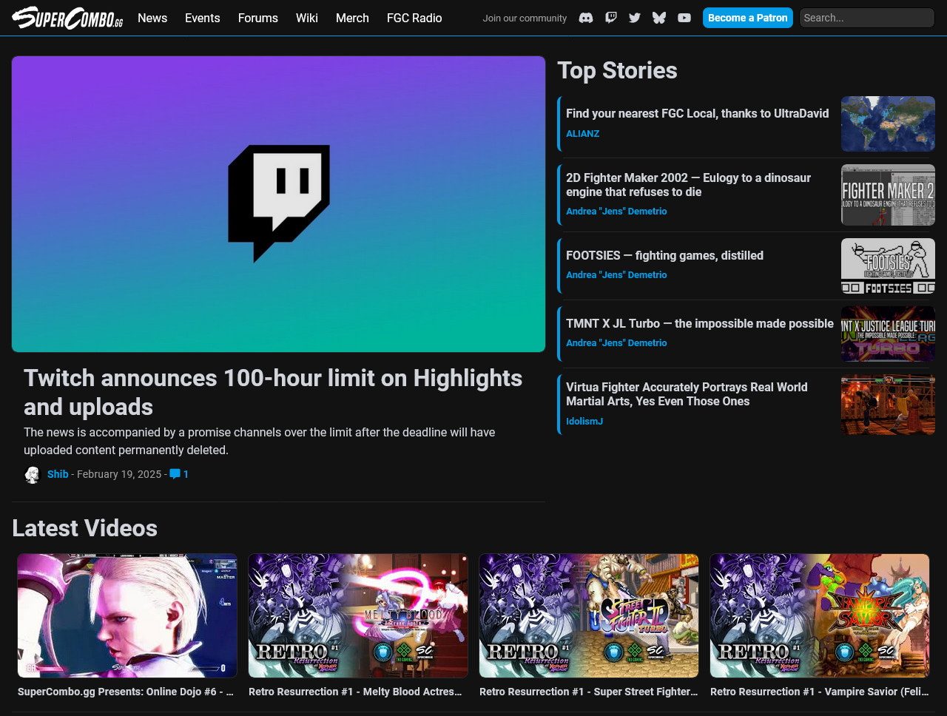
Task: Open the Twitch channel icon in header
Action: tap(610, 18)
